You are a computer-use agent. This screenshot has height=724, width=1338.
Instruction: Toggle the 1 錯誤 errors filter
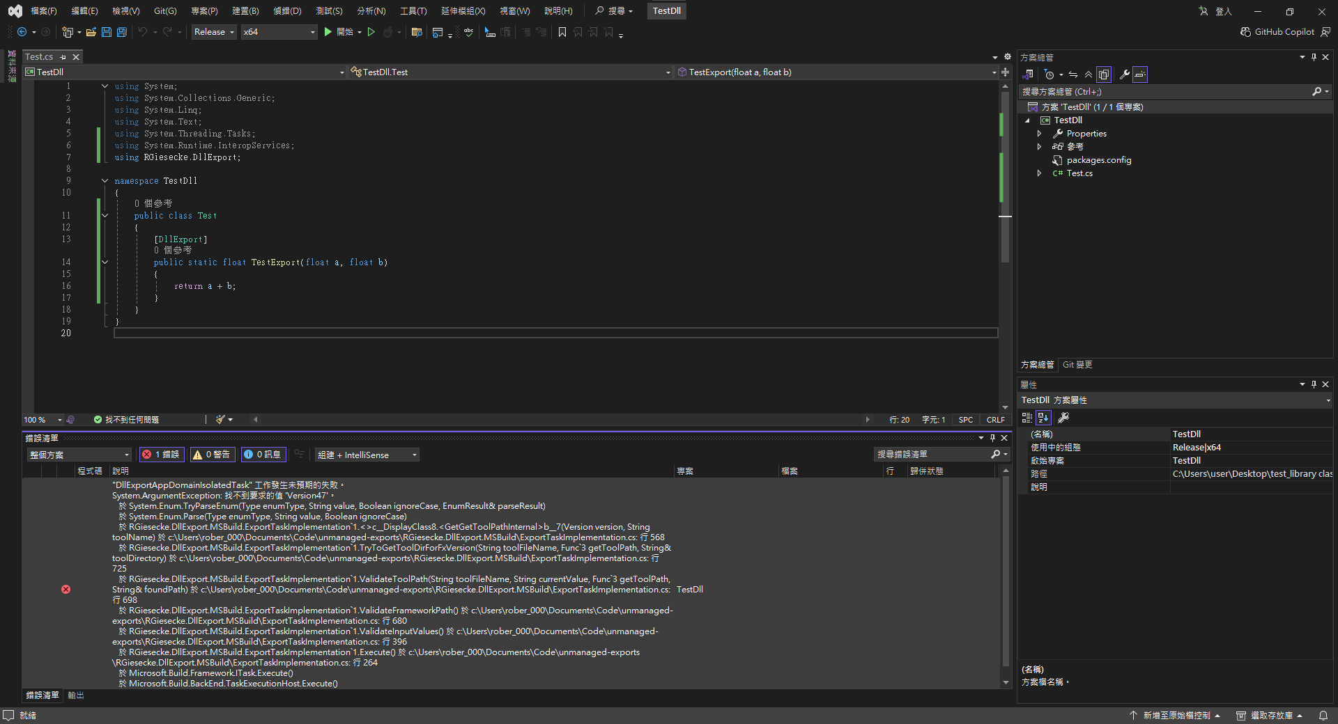(x=161, y=455)
